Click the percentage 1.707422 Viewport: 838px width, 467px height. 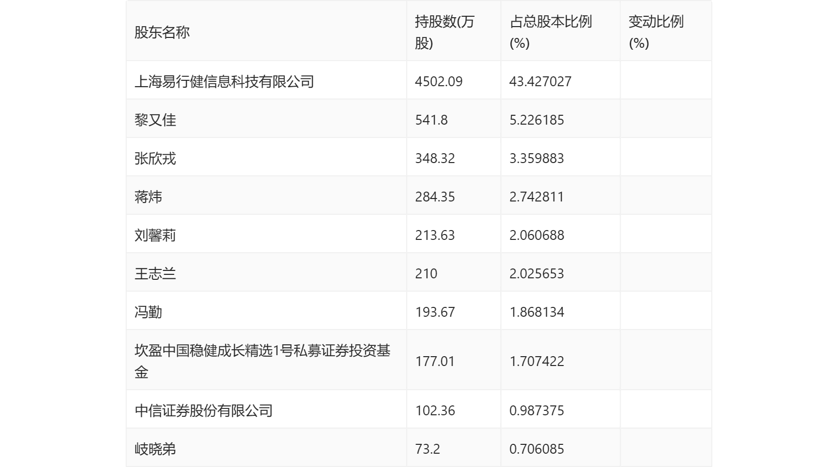[x=536, y=361]
